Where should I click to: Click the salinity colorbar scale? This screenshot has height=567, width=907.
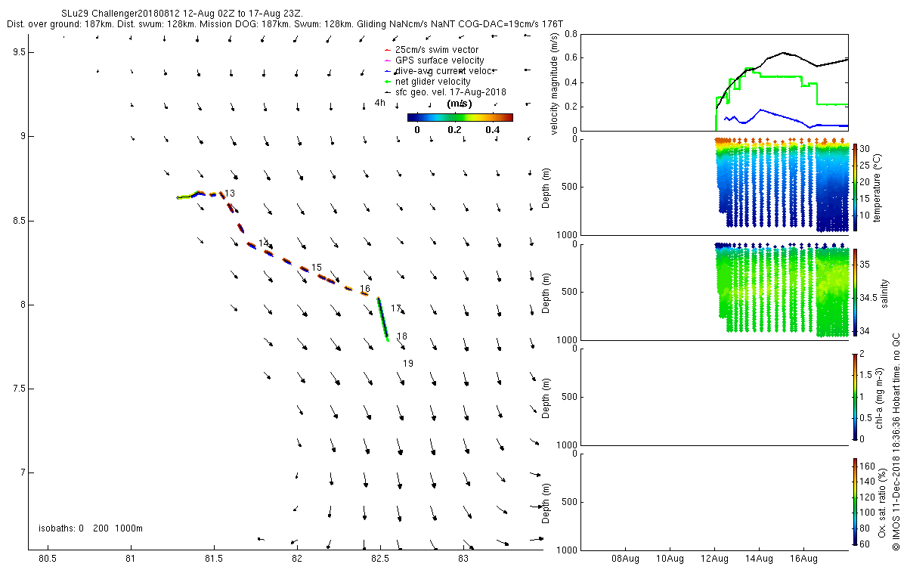855,292
